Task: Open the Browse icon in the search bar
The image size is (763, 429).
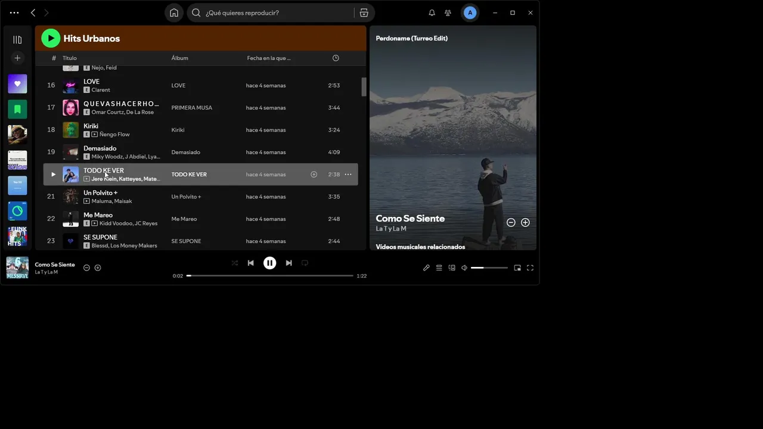Action: tap(364, 13)
